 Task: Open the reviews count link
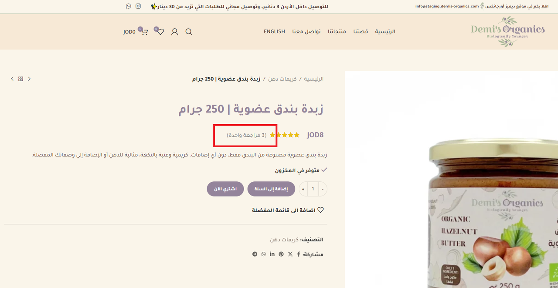247,135
